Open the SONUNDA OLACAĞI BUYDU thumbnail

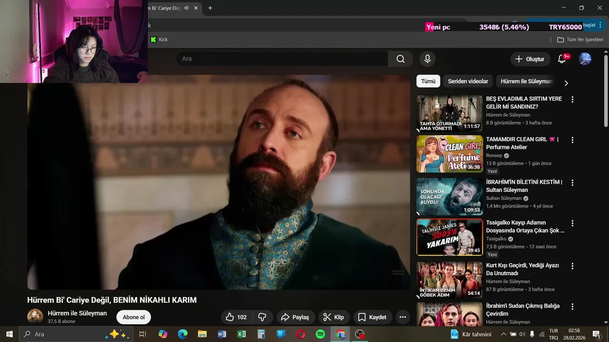click(x=450, y=197)
